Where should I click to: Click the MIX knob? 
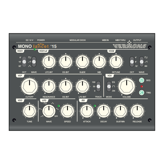click(x=99, y=62)
